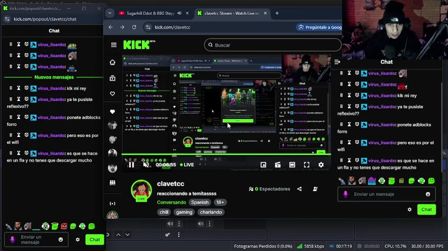The width and height of the screenshot is (448, 251).
Task: Select the gaming tag
Action: click(x=184, y=212)
